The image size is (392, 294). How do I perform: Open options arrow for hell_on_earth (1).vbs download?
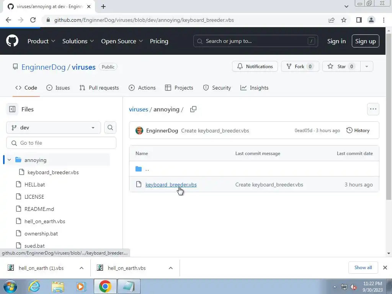tap(82, 268)
